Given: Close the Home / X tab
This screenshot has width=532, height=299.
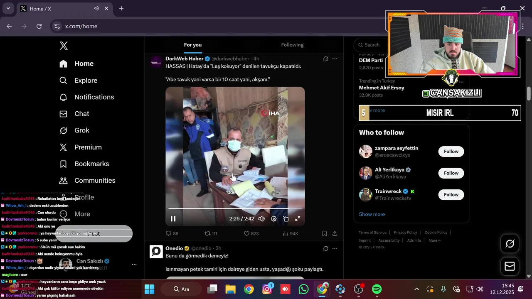Looking at the screenshot, I should (106, 8).
